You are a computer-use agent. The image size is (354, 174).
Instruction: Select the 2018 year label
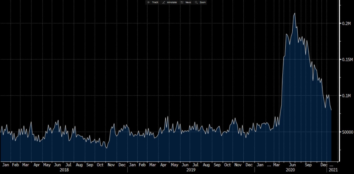(64, 170)
